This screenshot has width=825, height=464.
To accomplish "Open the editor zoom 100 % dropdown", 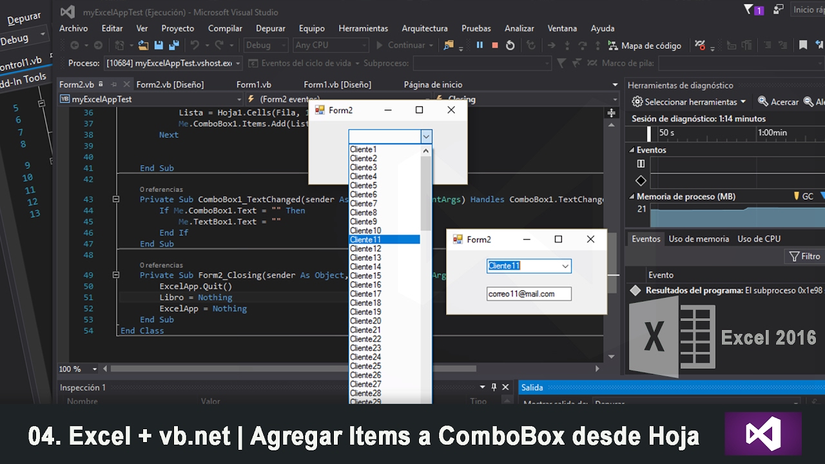I will click(x=95, y=369).
